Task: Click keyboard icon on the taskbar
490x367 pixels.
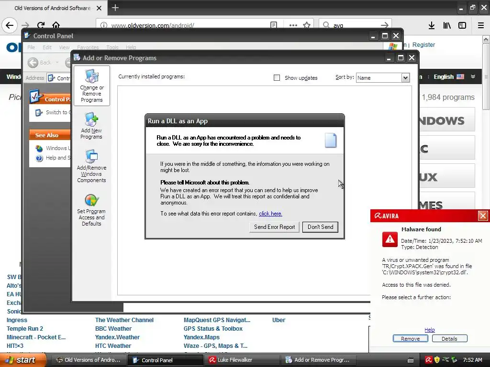Action: (x=411, y=360)
